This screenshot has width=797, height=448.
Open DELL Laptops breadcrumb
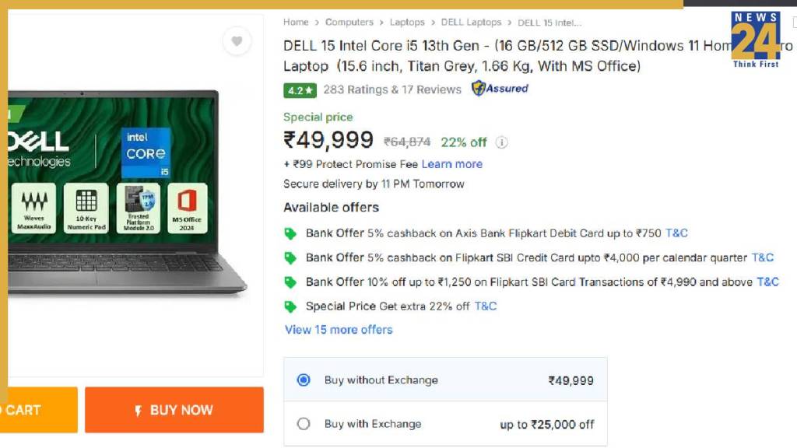point(471,23)
